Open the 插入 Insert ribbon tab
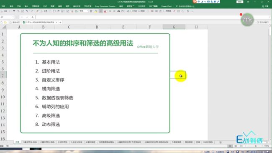 pyautogui.click(x=26, y=6)
